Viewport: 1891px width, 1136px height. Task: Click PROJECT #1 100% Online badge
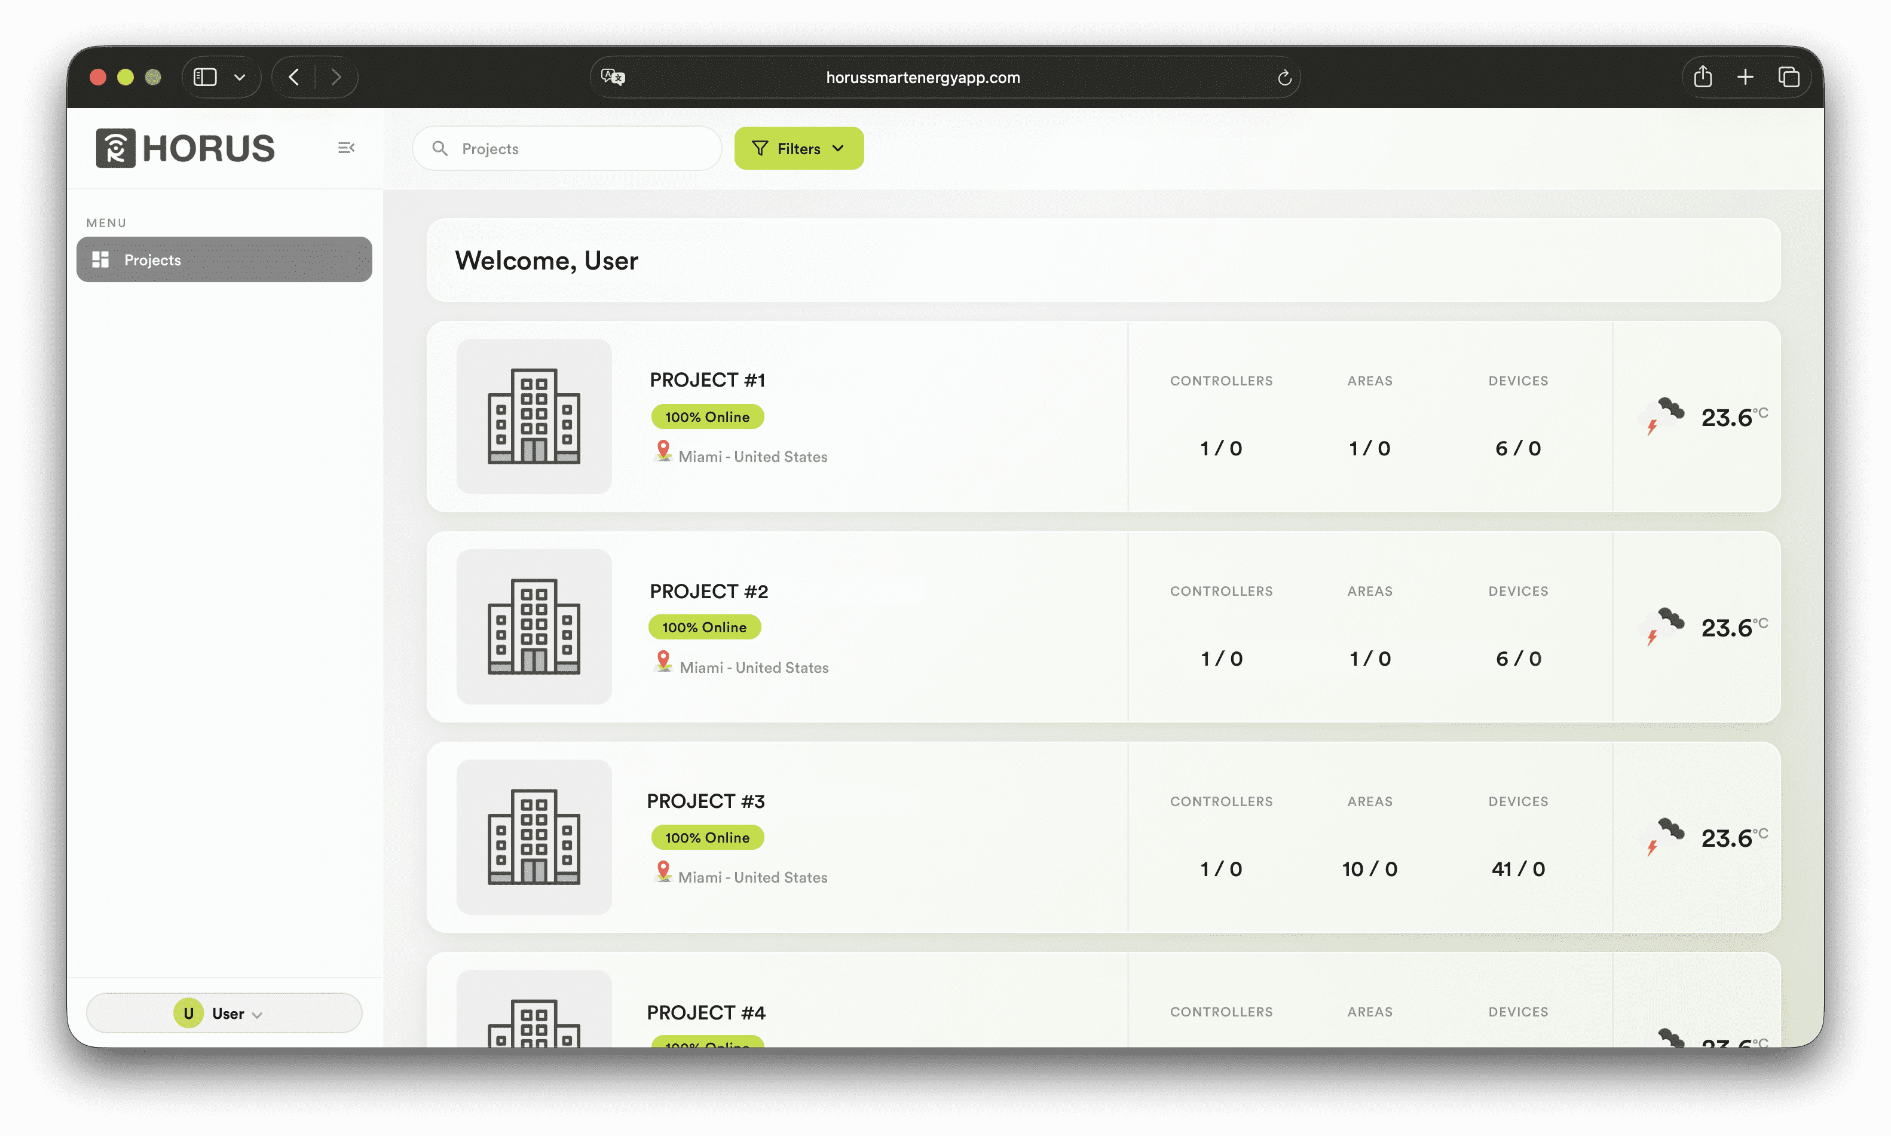click(708, 417)
